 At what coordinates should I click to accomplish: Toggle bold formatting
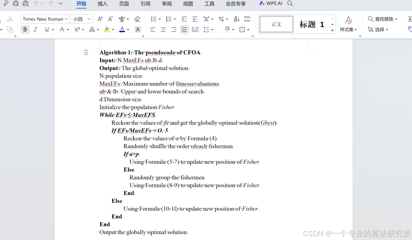coord(25,29)
